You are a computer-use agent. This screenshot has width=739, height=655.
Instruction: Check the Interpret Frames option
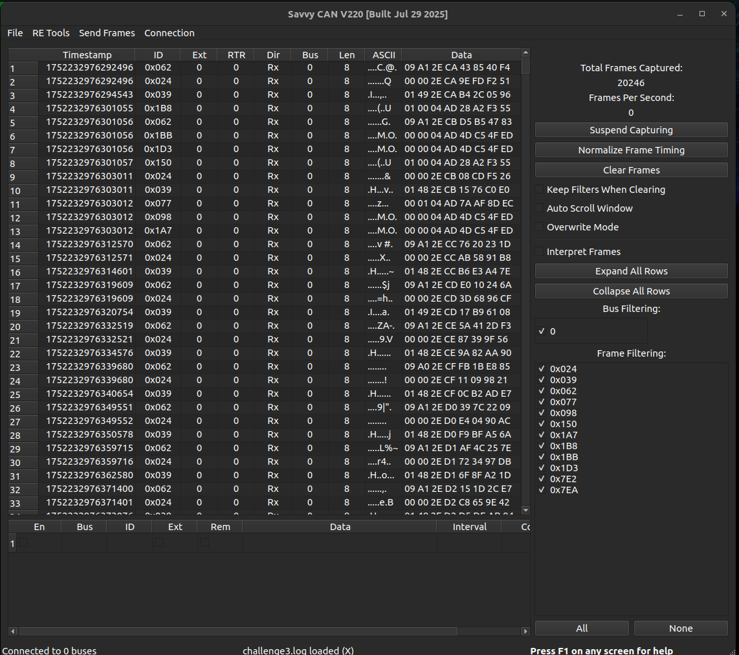pos(539,252)
